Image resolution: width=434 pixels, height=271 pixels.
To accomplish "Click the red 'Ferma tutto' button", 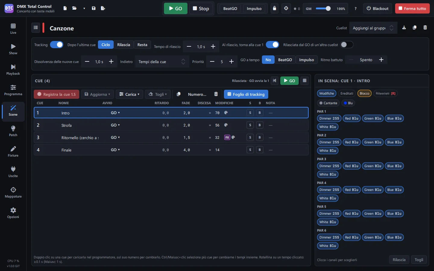I will pos(412,8).
